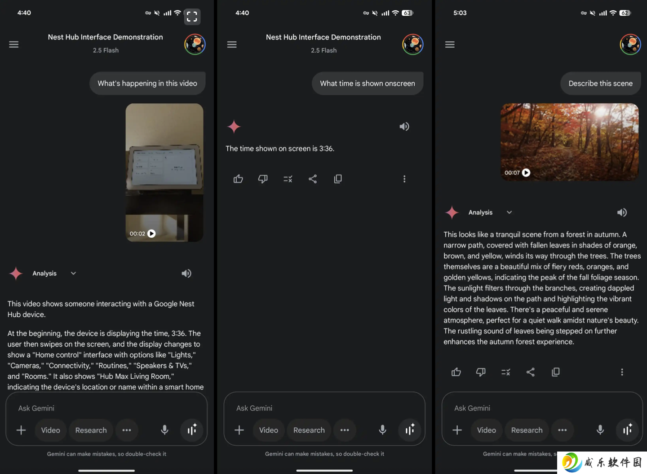Open more tools ellipsis in middle screen
The height and width of the screenshot is (474, 647).
click(x=345, y=430)
